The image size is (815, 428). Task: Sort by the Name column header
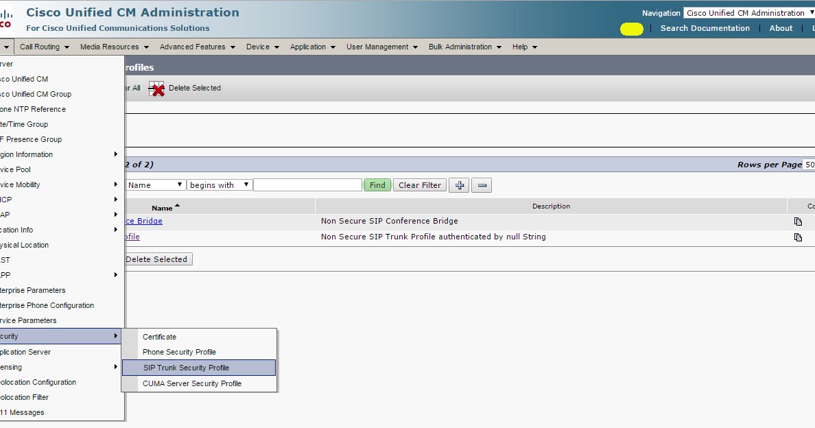[165, 207]
